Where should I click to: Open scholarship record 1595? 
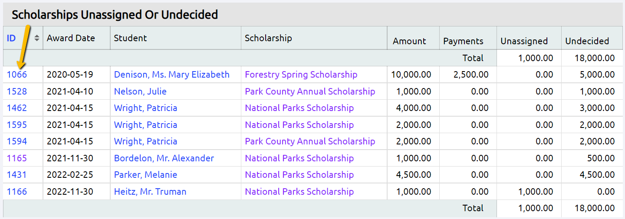(17, 125)
